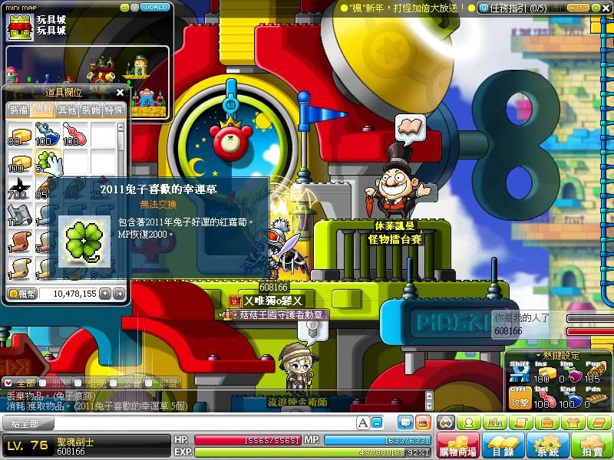Switch to the 特殊 inventory tab
Image resolution: width=614 pixels, height=460 pixels.
(114, 110)
